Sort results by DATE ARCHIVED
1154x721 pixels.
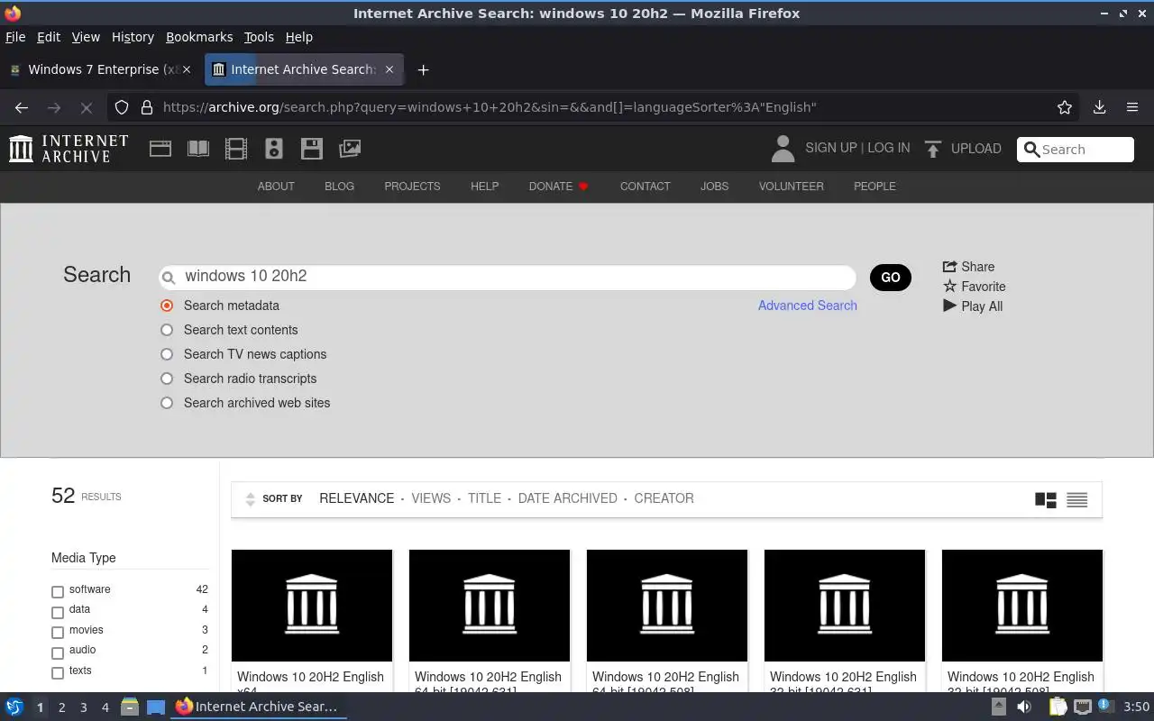pyautogui.click(x=568, y=498)
